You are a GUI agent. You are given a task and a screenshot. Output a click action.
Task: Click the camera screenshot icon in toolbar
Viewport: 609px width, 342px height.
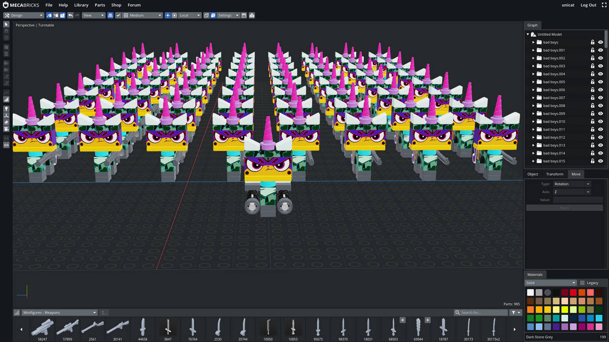click(252, 15)
